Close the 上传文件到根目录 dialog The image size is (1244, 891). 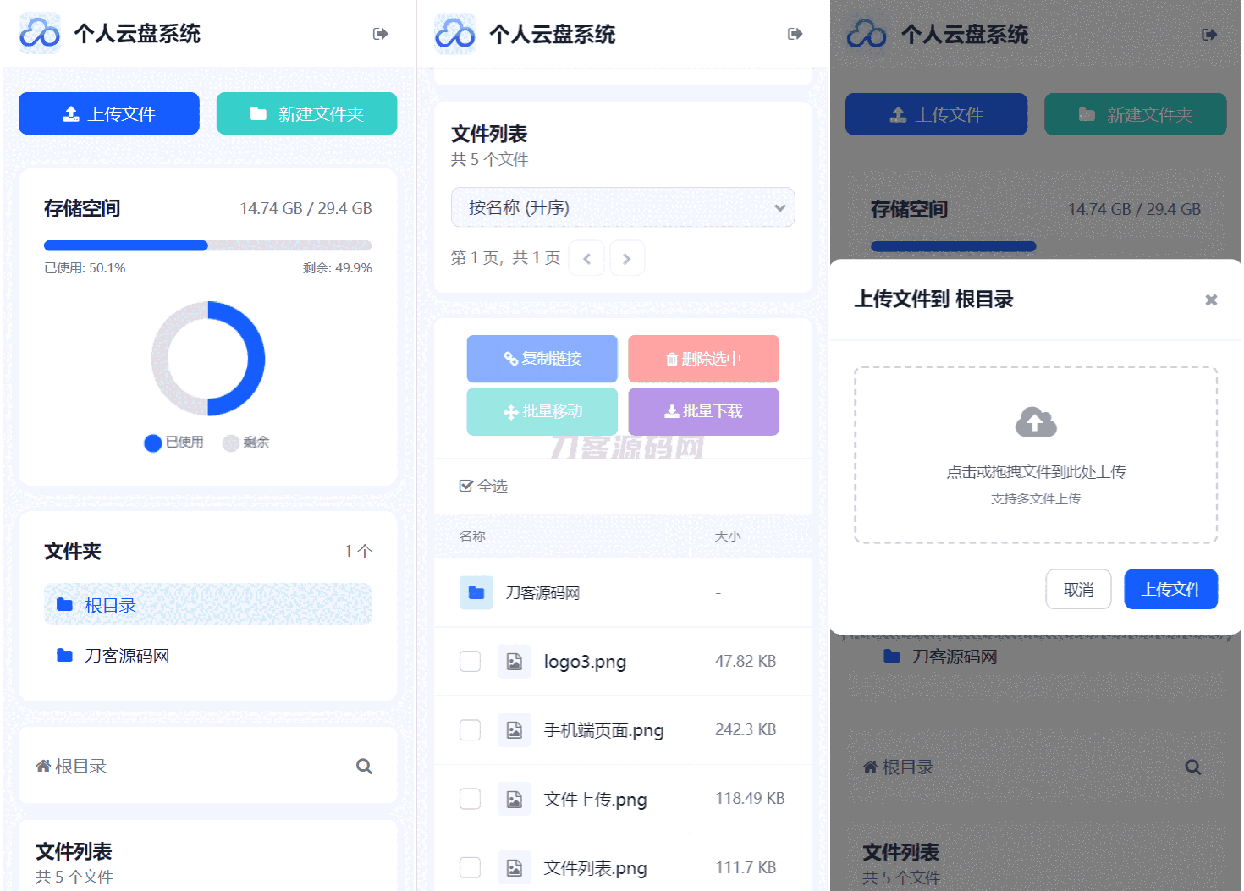click(x=1211, y=300)
